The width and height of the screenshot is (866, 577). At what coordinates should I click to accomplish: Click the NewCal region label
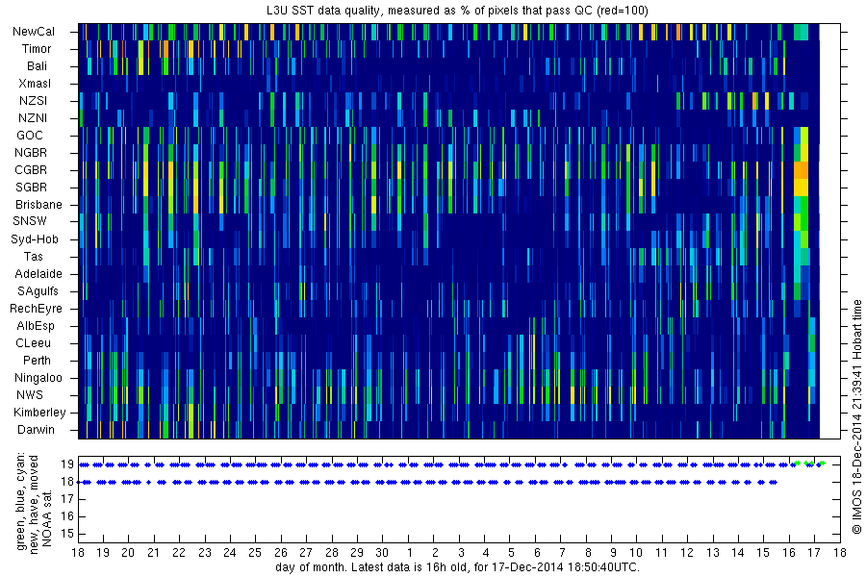click(x=34, y=32)
